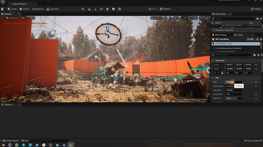Viewport: 263px width, 147px height.
Task: Activate Select mode icon in toolbar
Action: (x=83, y=9)
